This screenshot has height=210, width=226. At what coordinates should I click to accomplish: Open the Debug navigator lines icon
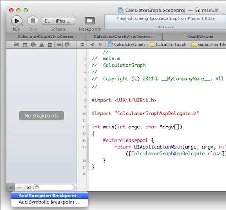point(50,45)
